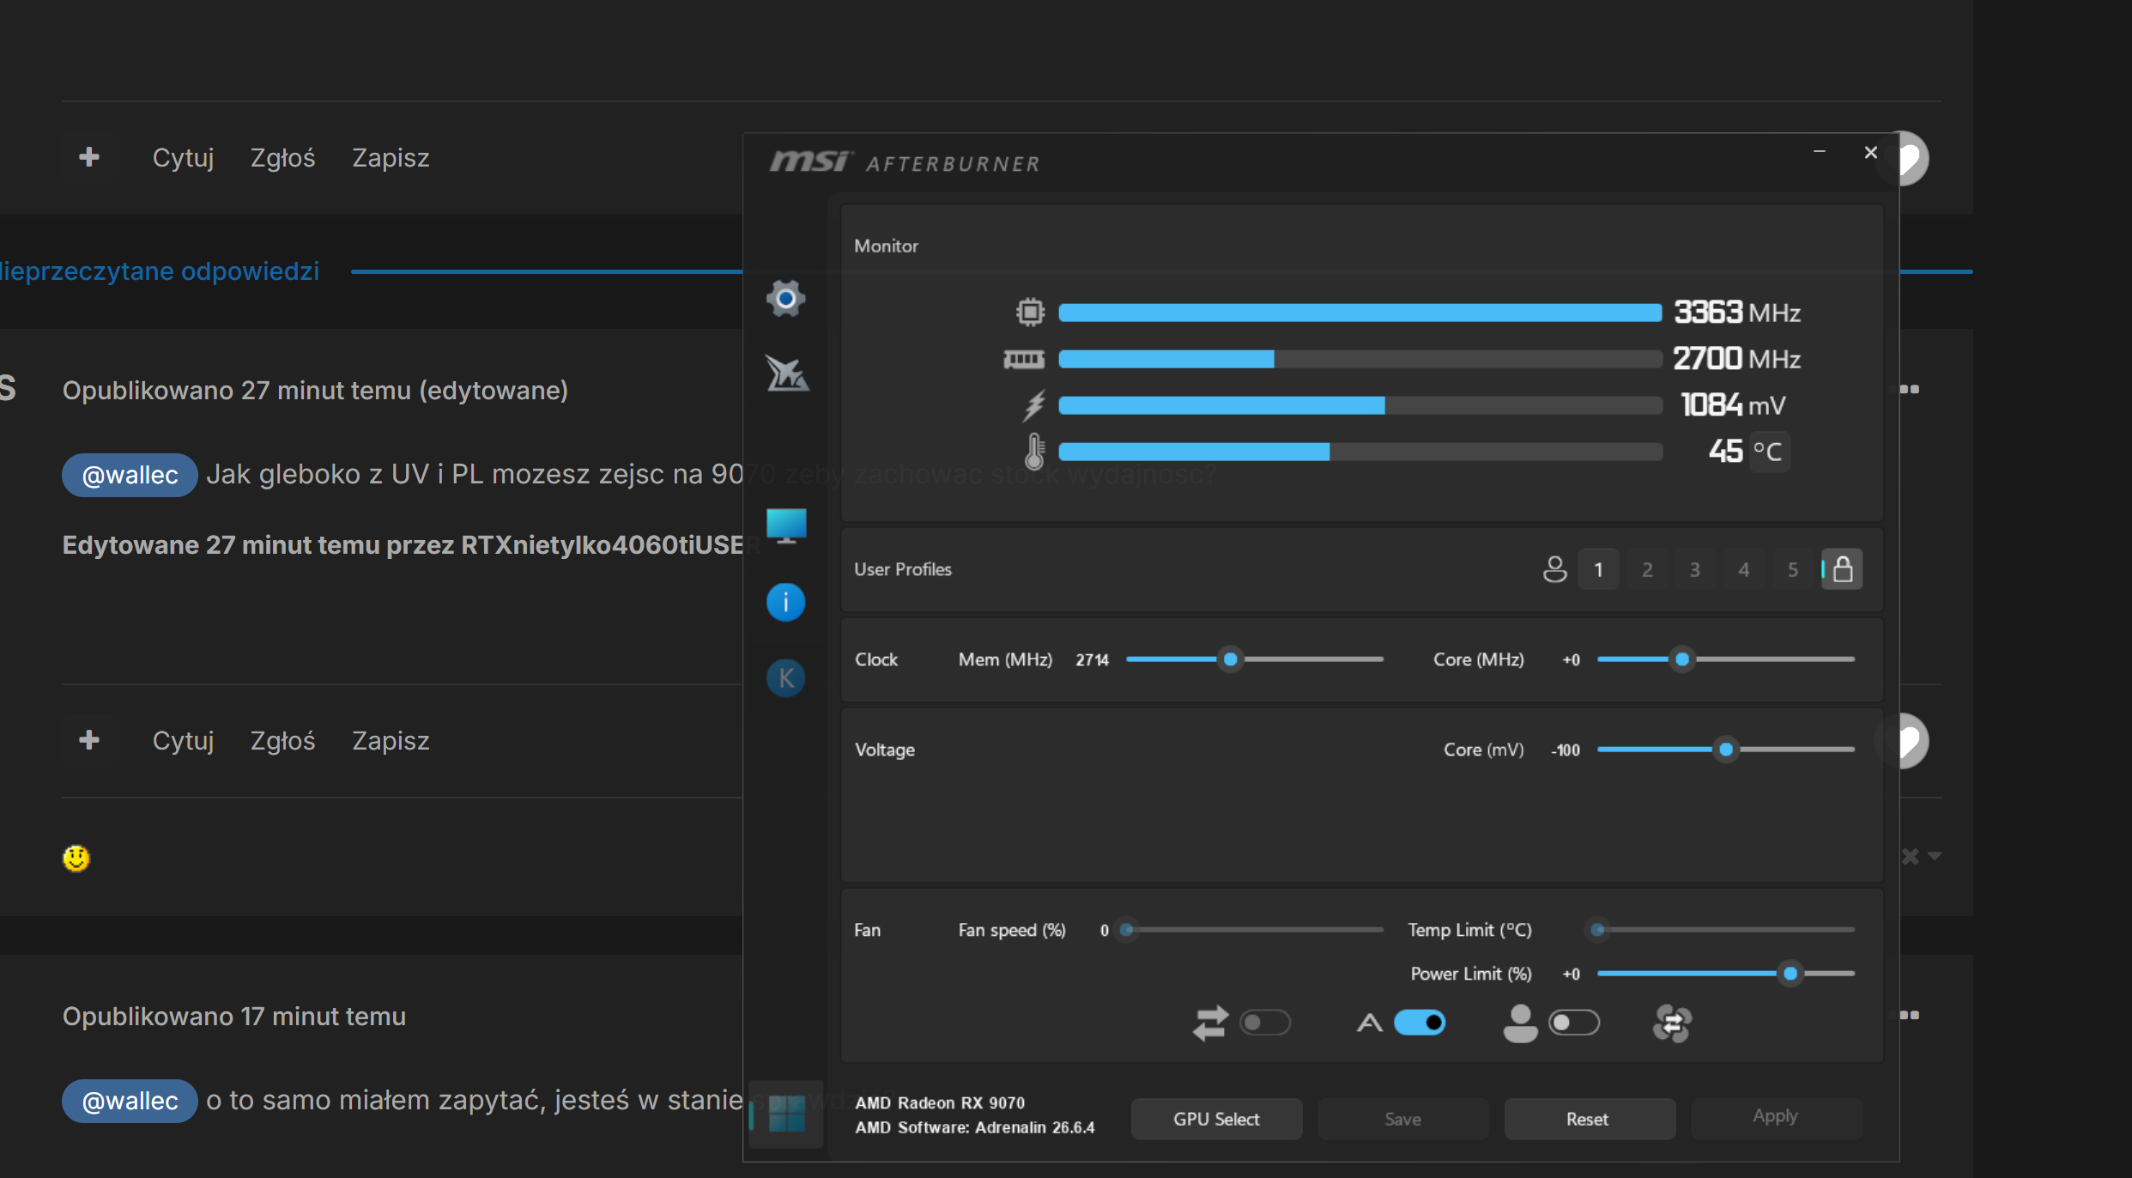The height and width of the screenshot is (1178, 2132).
Task: Click Cytuj above the unread replies divider
Action: point(183,158)
